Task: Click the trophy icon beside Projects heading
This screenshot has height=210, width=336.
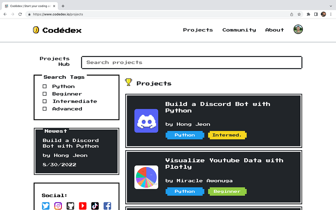Action: (x=128, y=82)
